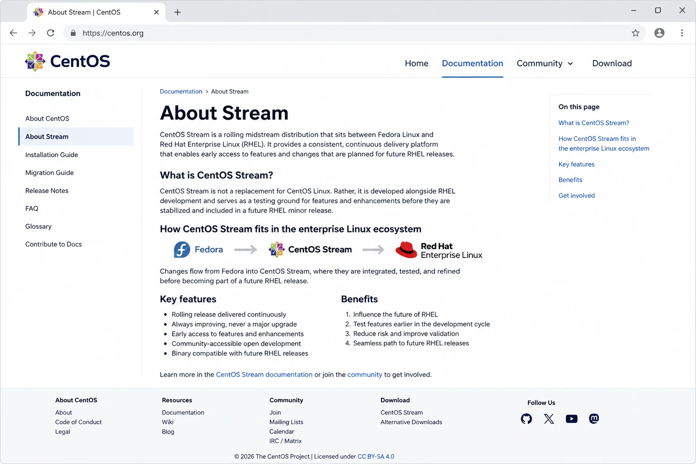Go to the Home nav item
Image resolution: width=696 pixels, height=464 pixels.
pos(416,63)
